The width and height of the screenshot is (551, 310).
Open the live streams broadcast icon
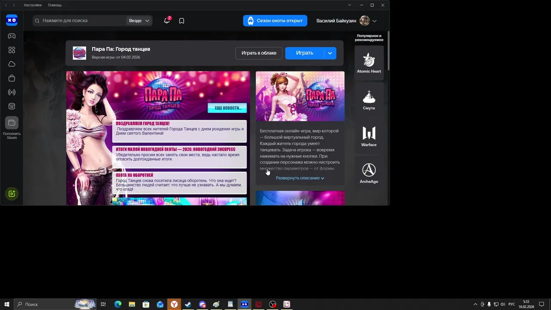pos(12,92)
